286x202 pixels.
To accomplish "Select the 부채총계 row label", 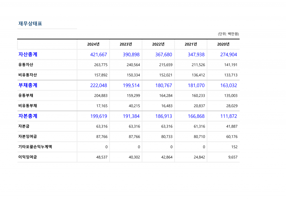I will [28, 85].
